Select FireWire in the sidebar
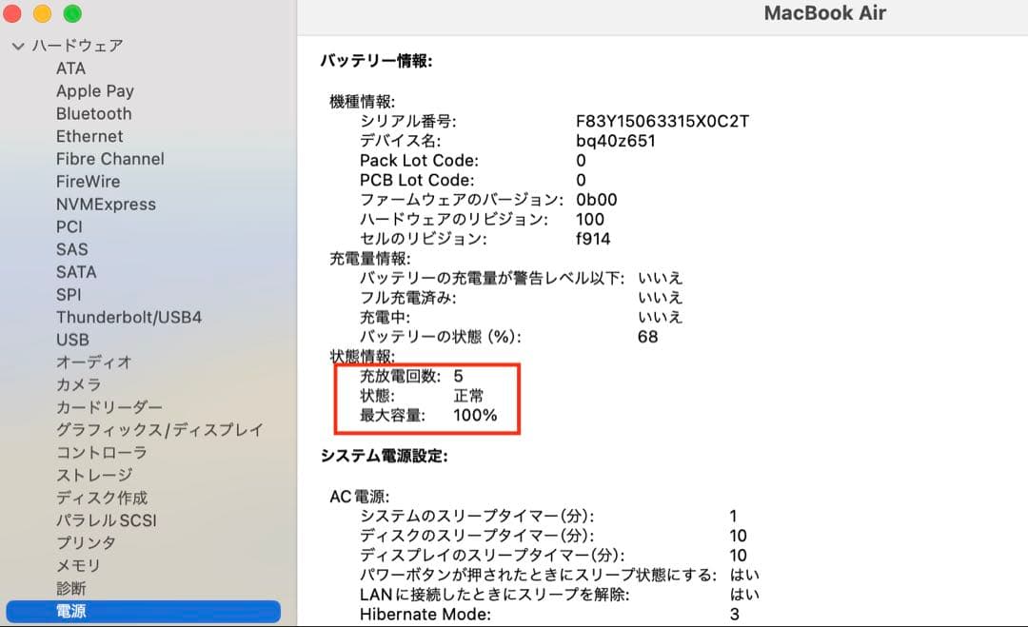 click(90, 181)
